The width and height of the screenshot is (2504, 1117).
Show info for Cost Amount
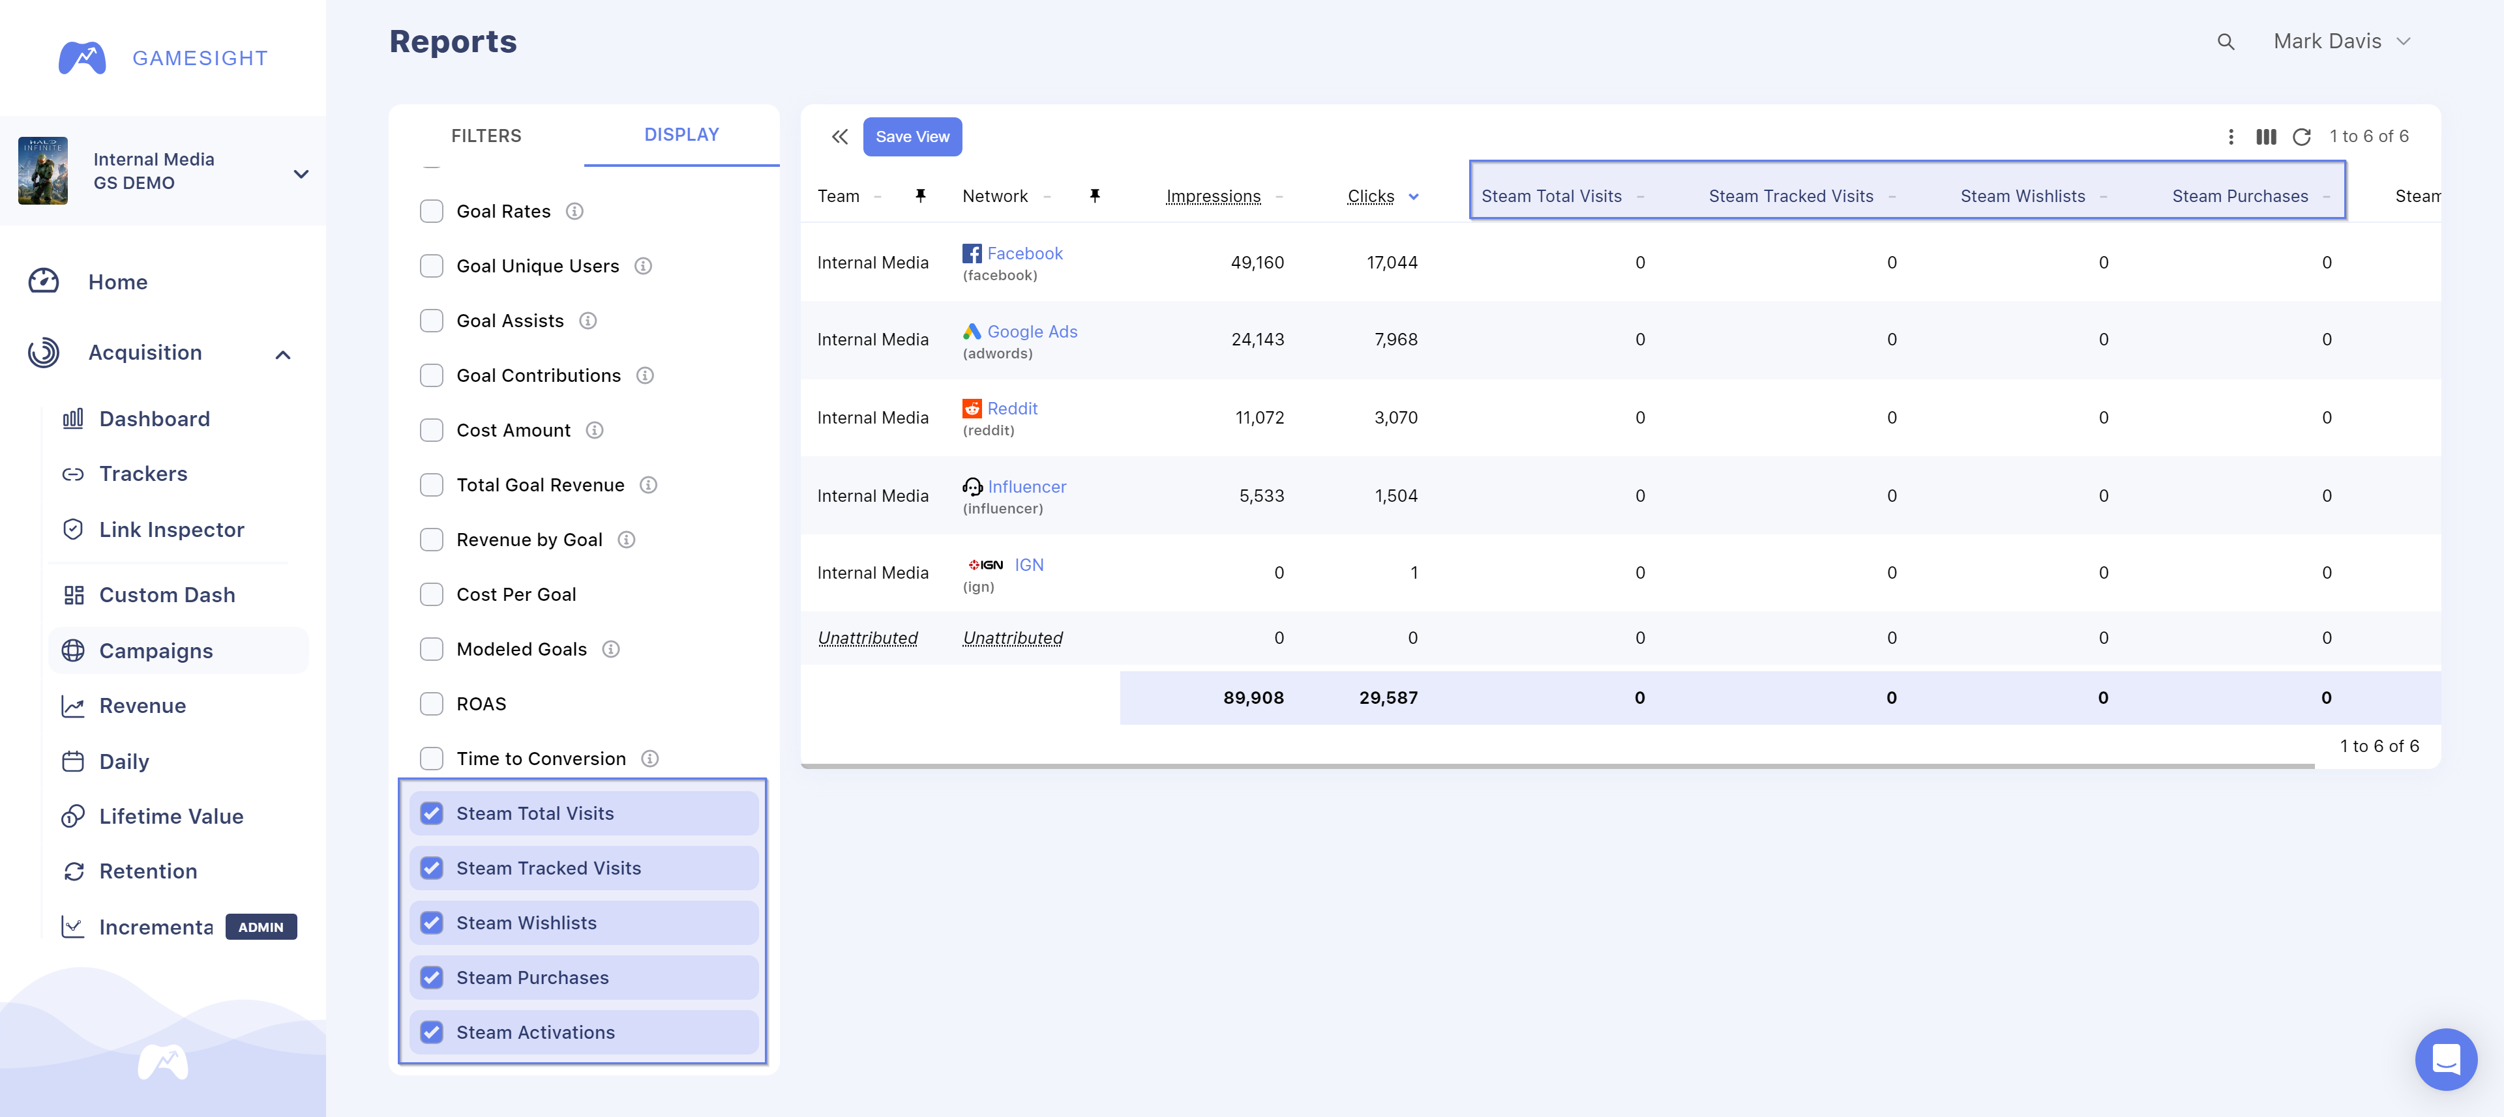595,430
